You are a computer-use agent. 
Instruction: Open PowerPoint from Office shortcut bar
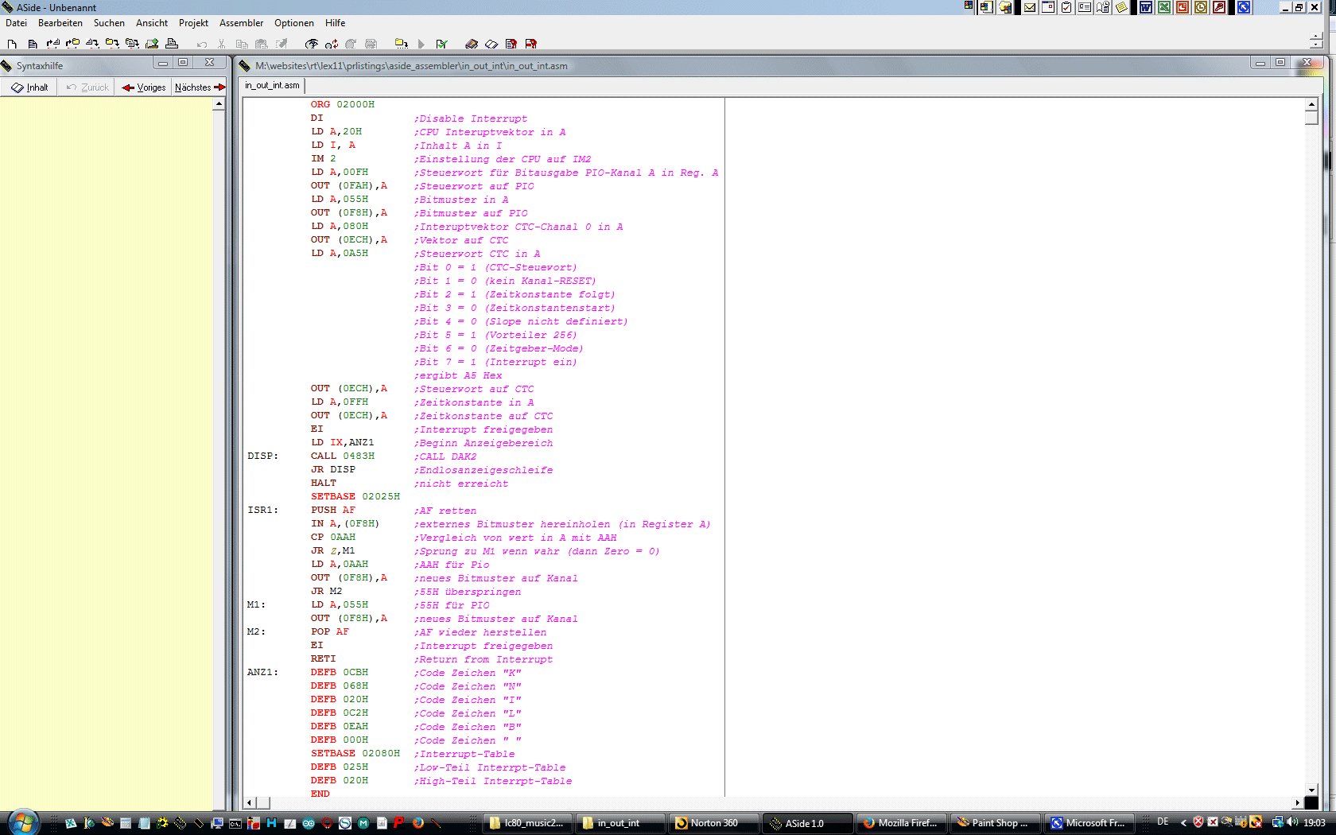(1183, 7)
